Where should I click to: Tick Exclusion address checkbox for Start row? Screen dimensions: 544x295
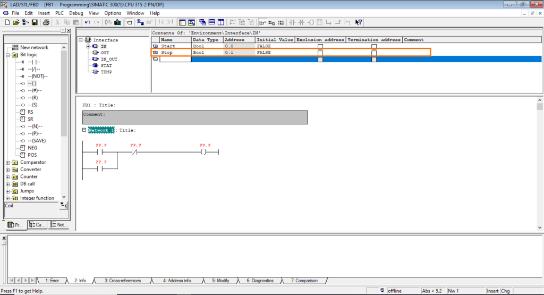320,46
